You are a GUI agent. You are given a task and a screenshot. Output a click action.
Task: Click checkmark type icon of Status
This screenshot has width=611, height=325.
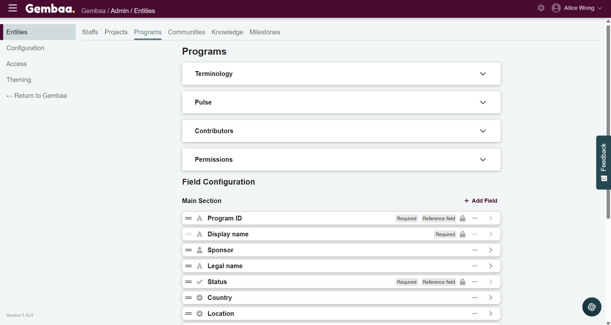200,282
